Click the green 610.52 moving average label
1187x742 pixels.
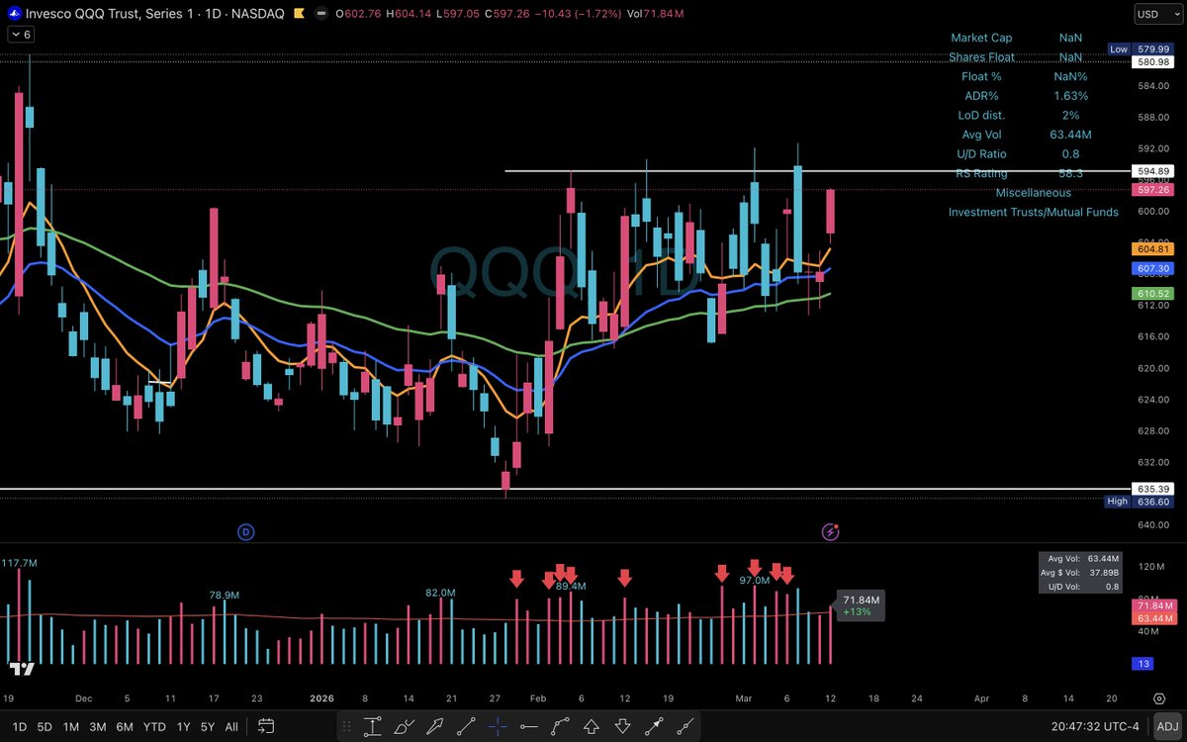coord(1155,295)
